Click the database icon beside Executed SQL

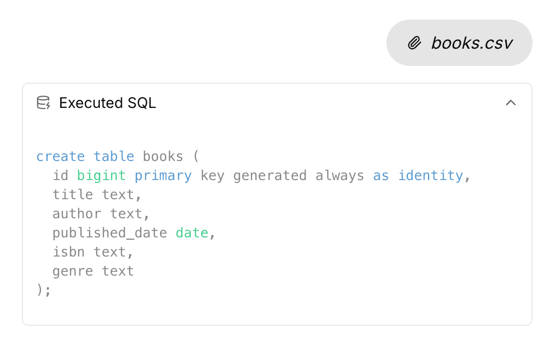tap(43, 103)
